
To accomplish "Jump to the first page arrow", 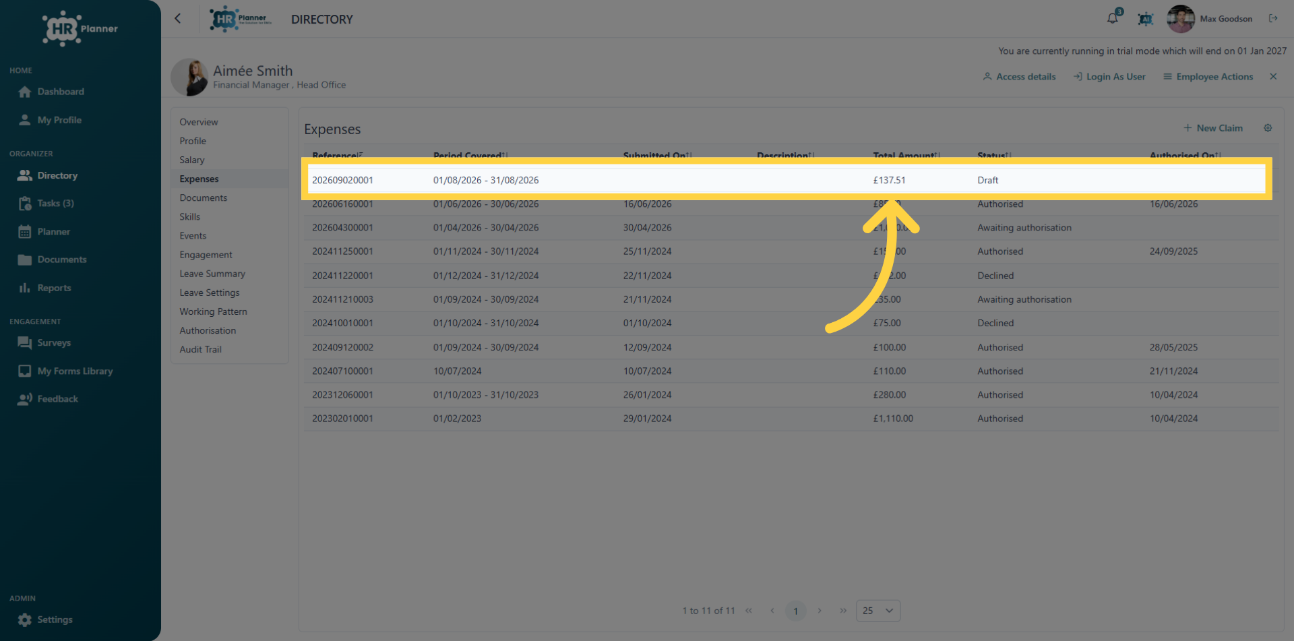I will tap(749, 611).
